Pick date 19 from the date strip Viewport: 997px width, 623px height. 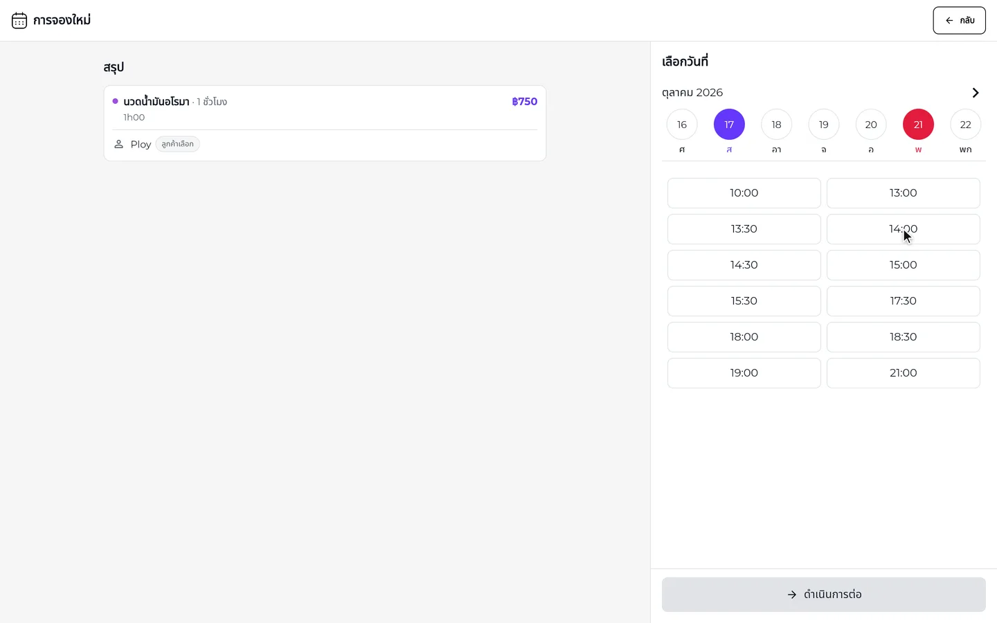pyautogui.click(x=824, y=125)
